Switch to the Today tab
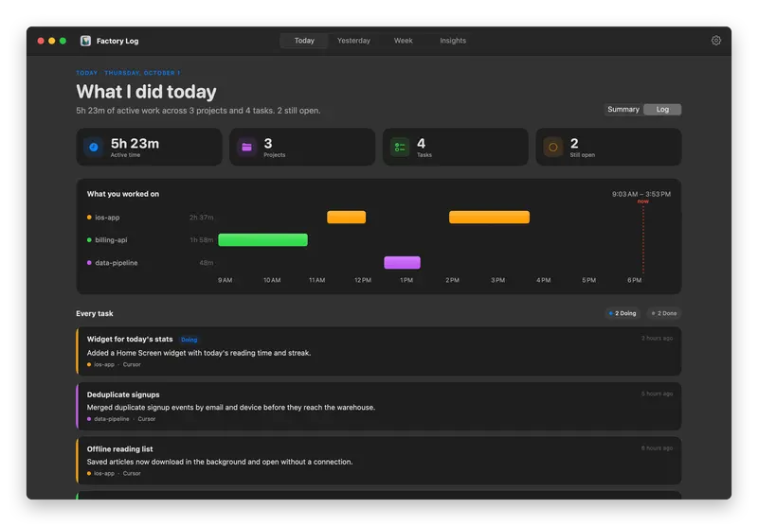Viewport: 758px width, 526px height. (304, 41)
